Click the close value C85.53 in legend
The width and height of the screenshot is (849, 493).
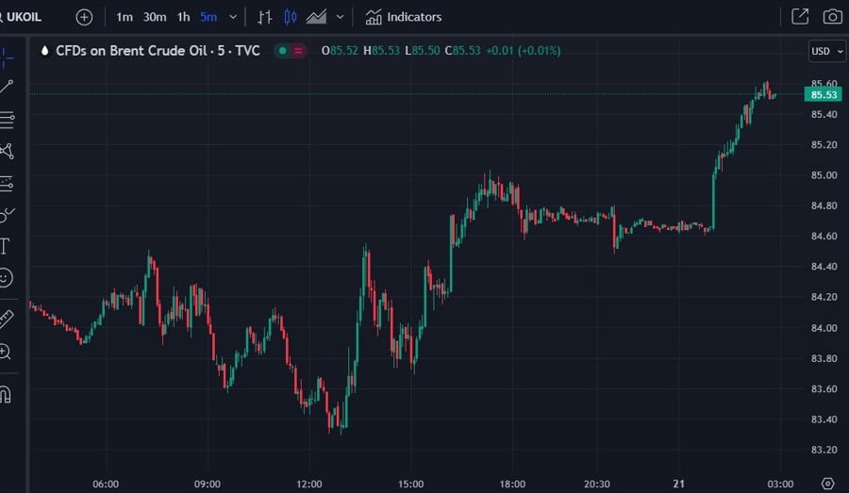point(463,51)
